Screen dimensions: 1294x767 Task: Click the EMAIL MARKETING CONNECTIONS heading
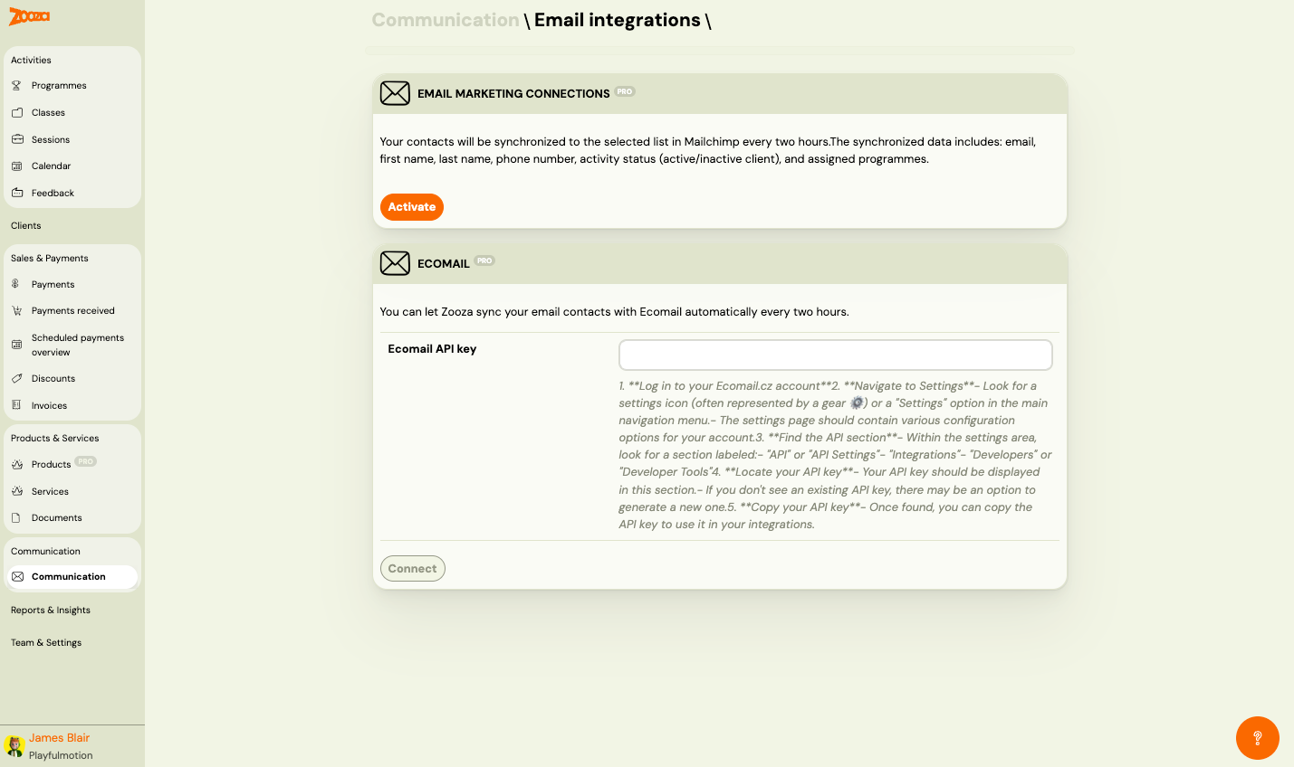pyautogui.click(x=513, y=94)
